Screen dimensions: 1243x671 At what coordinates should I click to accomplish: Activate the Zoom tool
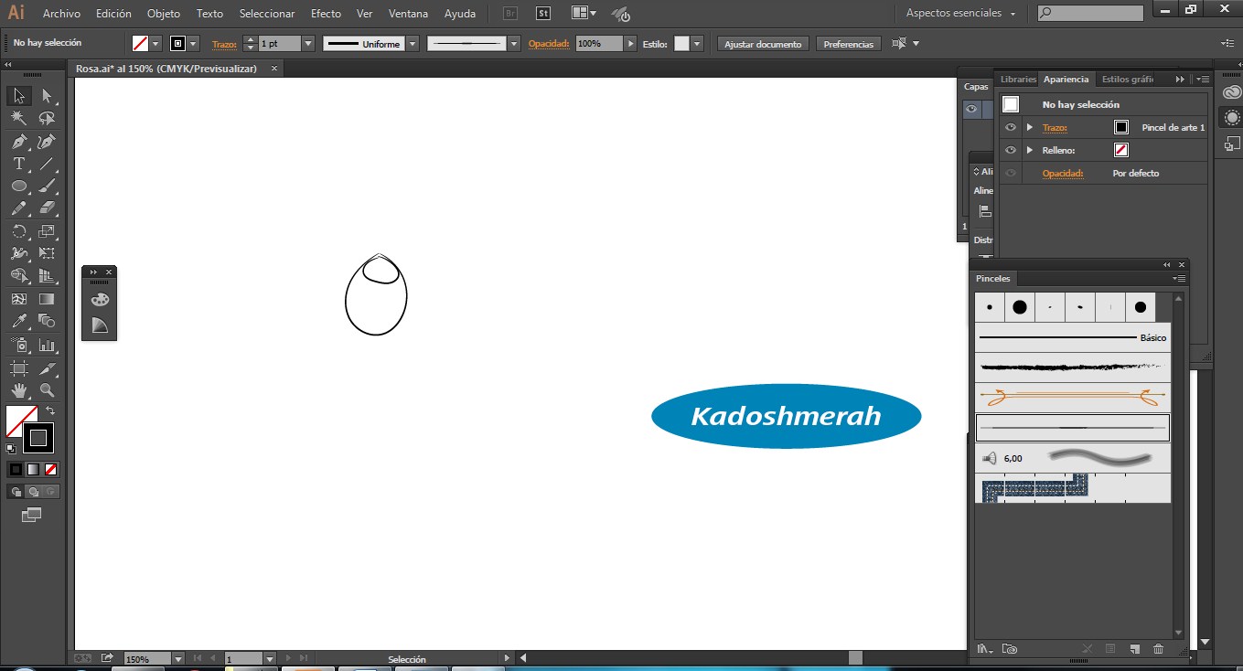[47, 390]
